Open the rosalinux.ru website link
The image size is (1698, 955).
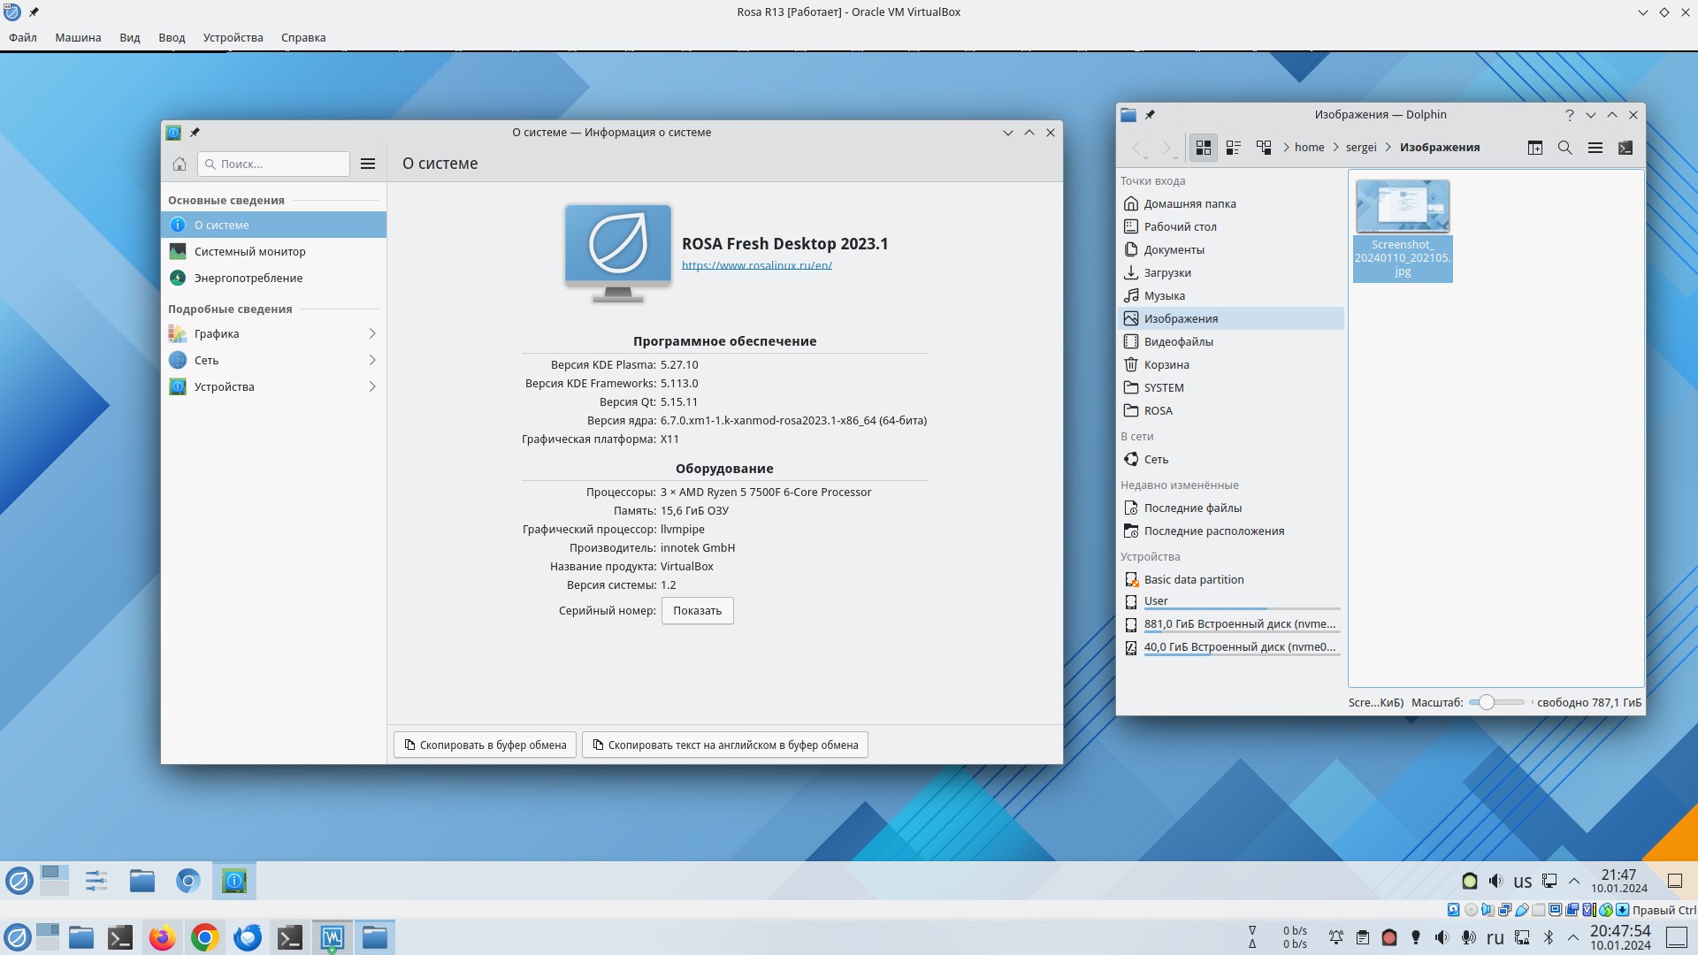[x=756, y=265]
